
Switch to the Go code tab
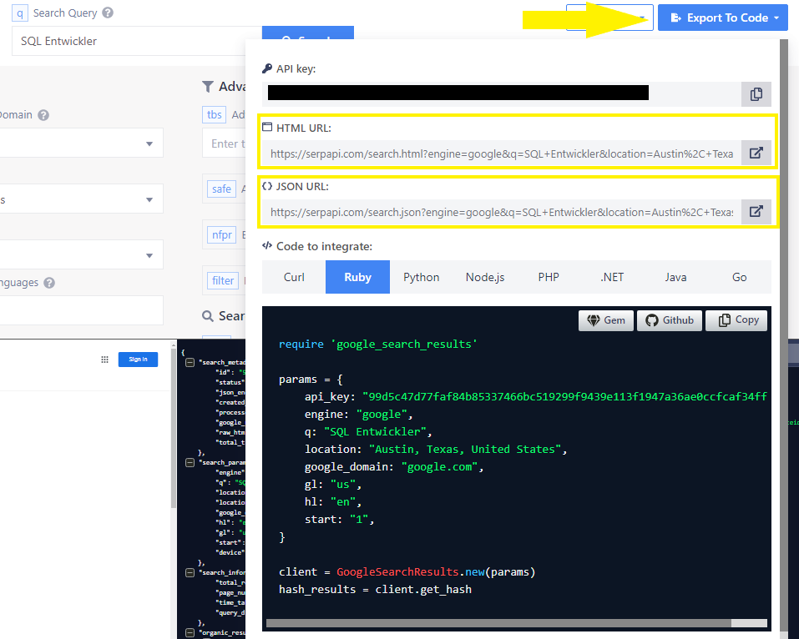740,277
